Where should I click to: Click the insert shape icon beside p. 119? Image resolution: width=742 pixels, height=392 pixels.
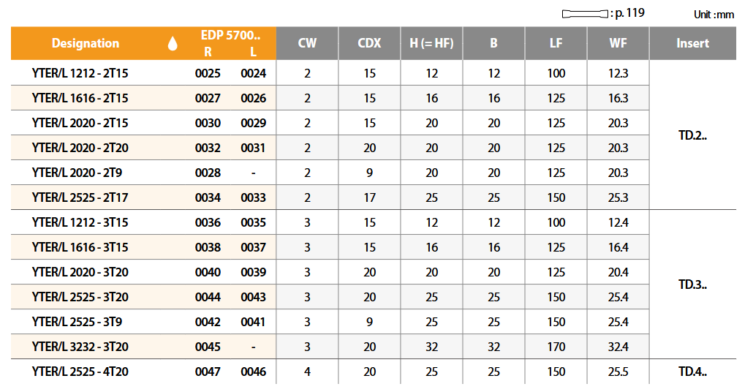click(x=585, y=14)
